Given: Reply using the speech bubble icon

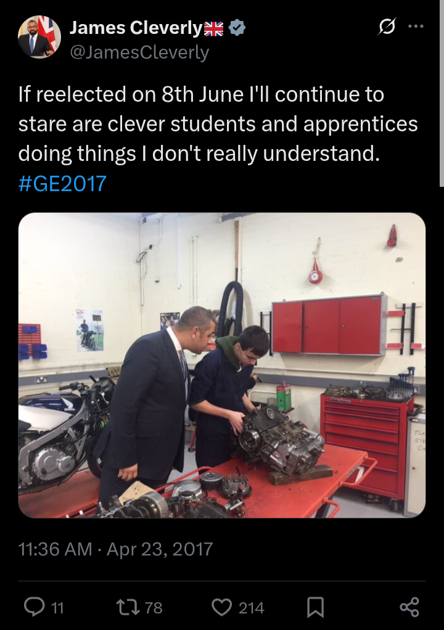Looking at the screenshot, I should [x=34, y=607].
